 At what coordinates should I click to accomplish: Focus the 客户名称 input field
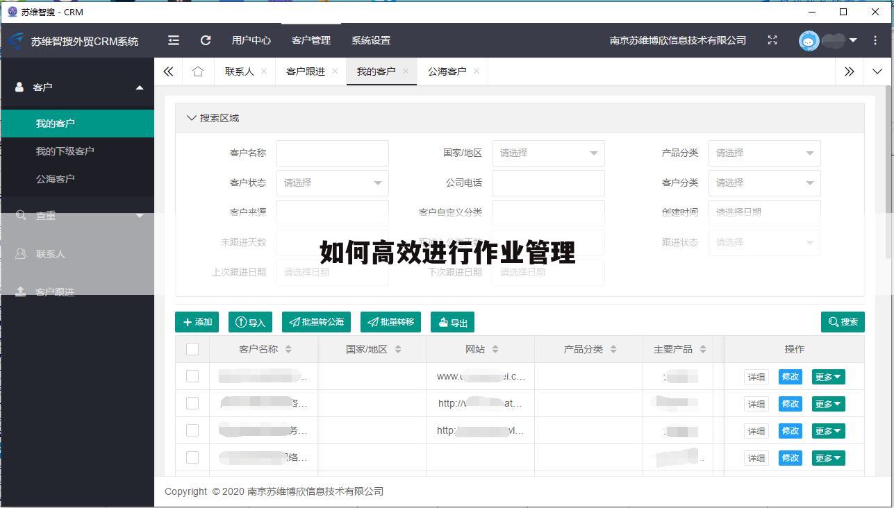[x=333, y=153]
